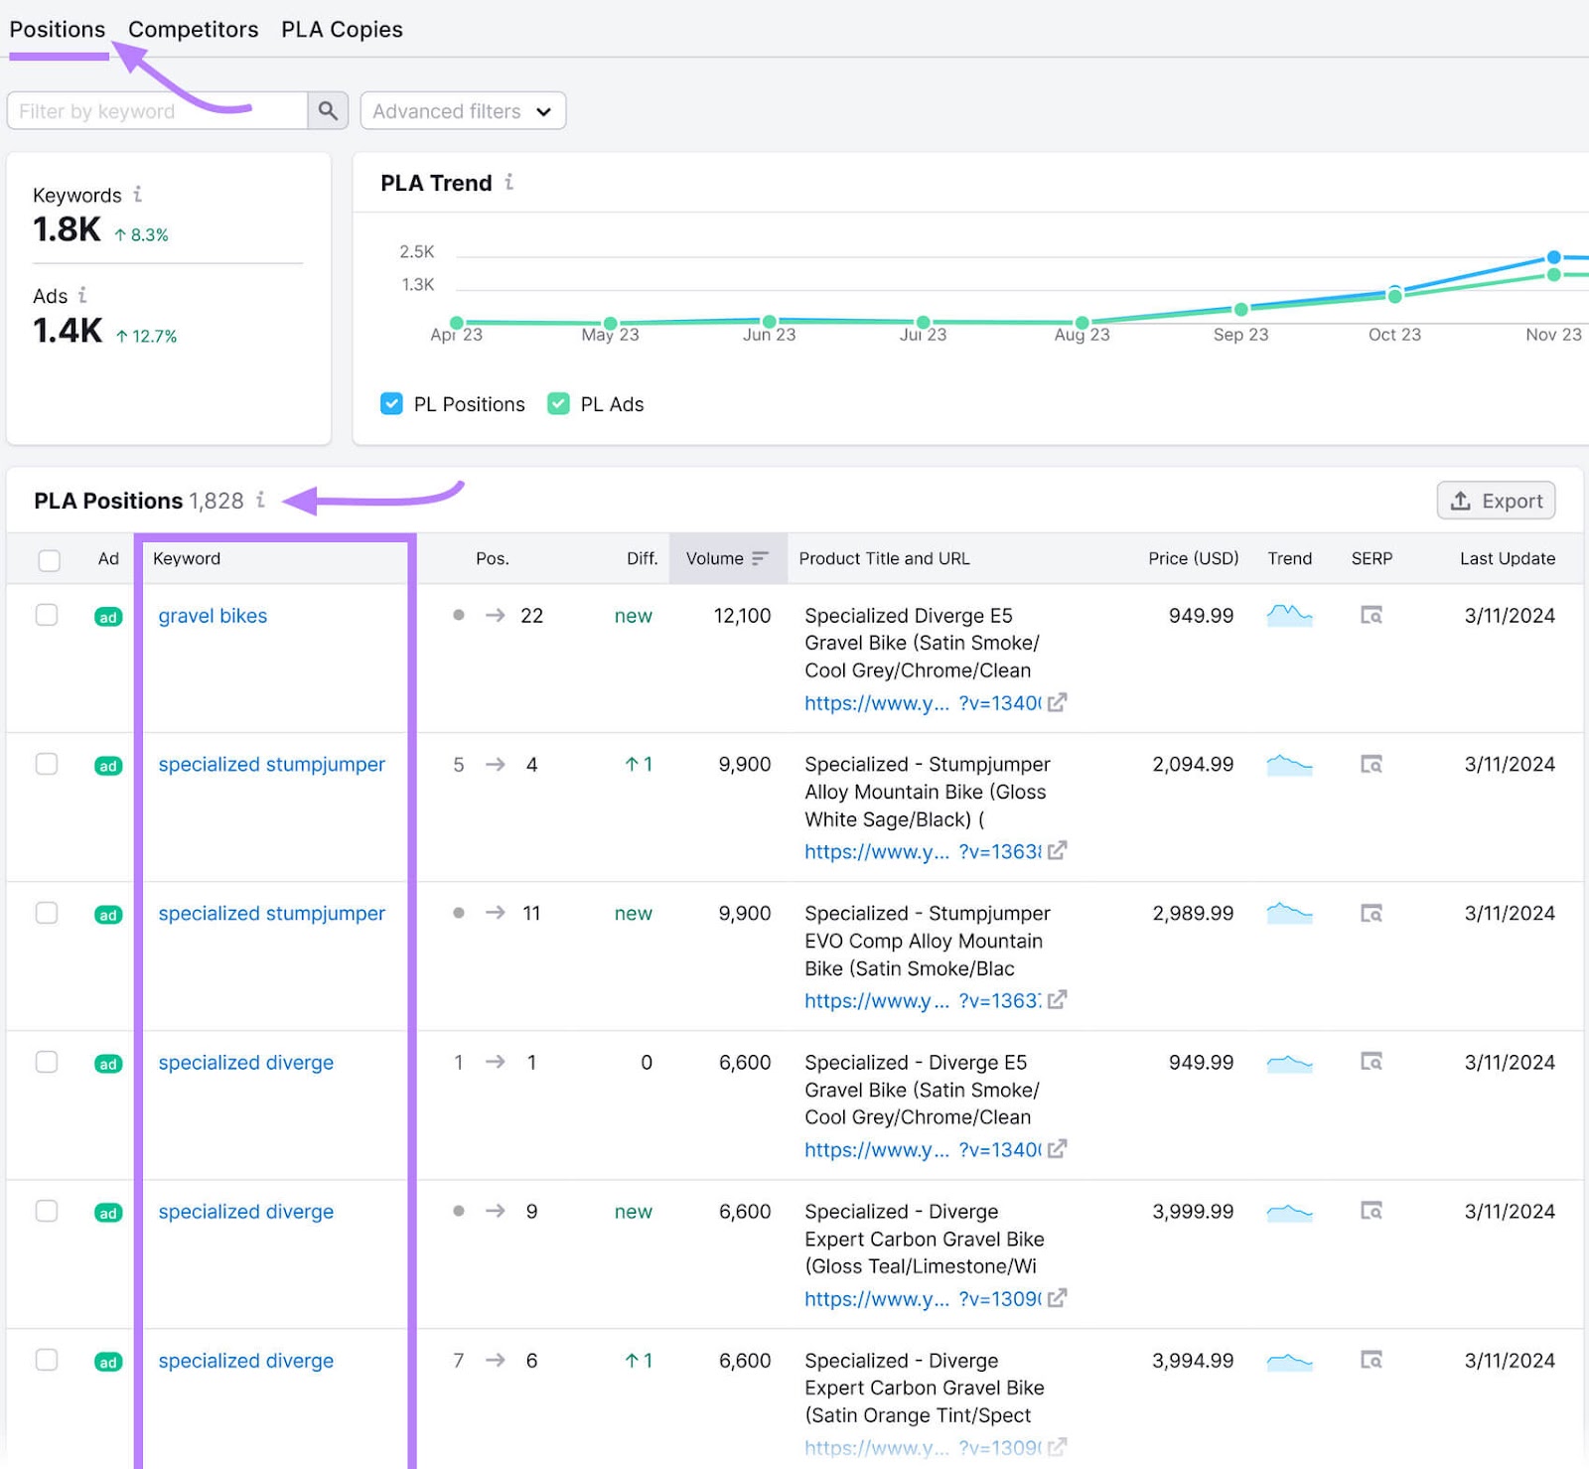This screenshot has height=1469, width=1589.
Task: Click the search magnifier in the keyword filter
Action: tap(327, 110)
